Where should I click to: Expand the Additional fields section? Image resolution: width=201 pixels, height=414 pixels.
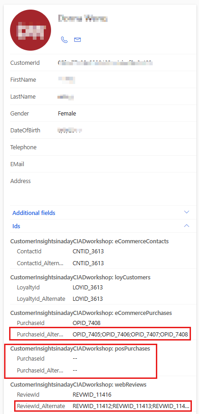[187, 212]
